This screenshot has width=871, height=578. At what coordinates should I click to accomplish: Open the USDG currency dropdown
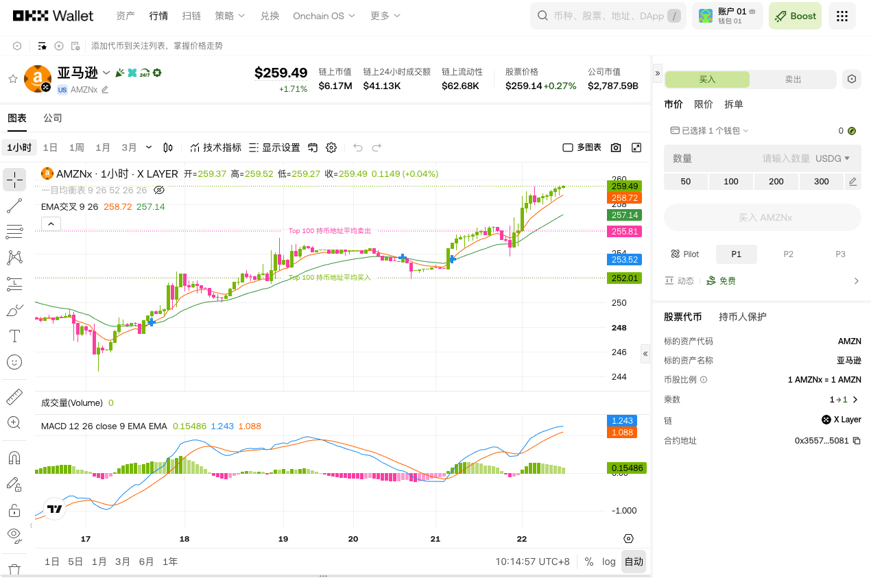pyautogui.click(x=833, y=158)
